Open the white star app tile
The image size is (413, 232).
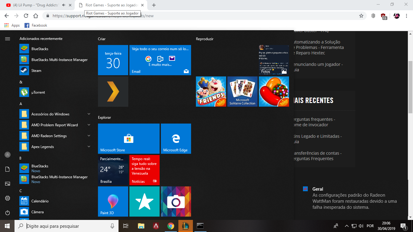[x=145, y=201]
